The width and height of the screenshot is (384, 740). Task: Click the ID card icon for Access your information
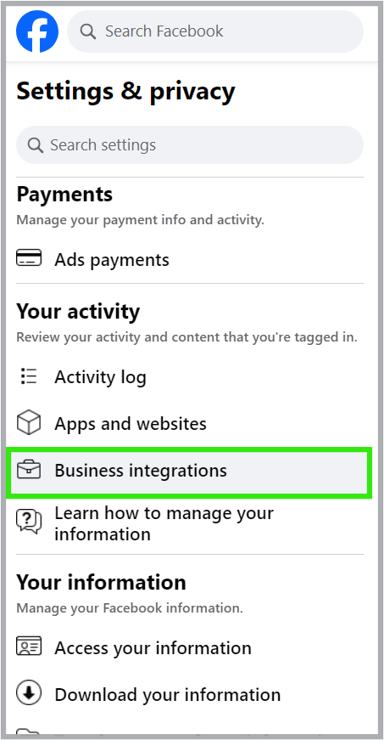pyautogui.click(x=29, y=646)
